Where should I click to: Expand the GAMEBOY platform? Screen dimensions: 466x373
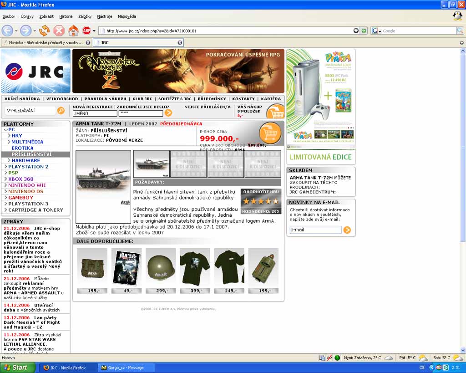point(5,198)
